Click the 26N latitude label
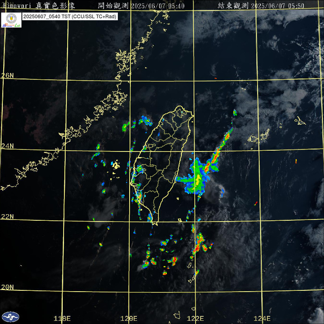This screenshot has width=324, height=324. click(x=7, y=75)
